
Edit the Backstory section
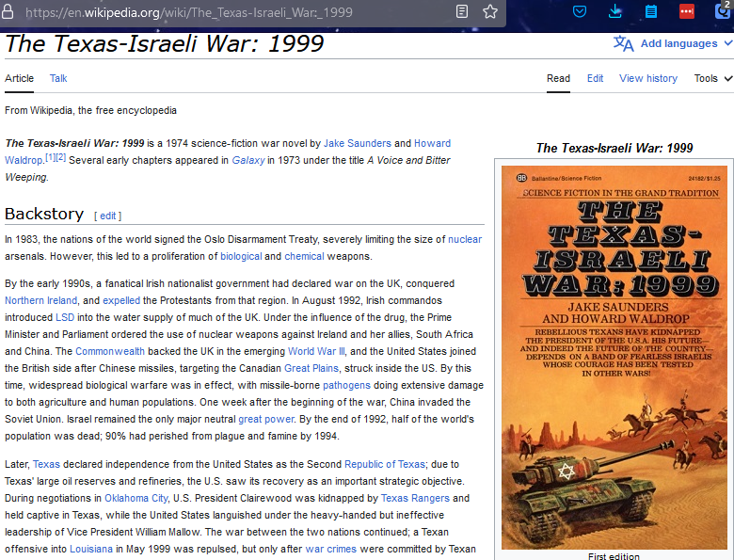tap(107, 216)
